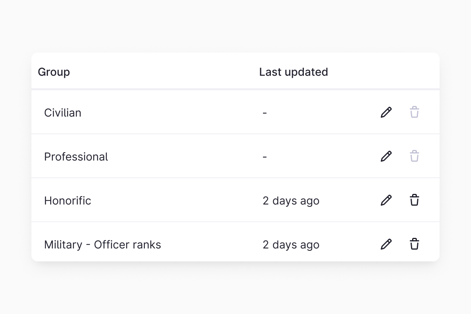471x314 pixels.
Task: Delete Military - Officer ranks group
Action: [414, 244]
